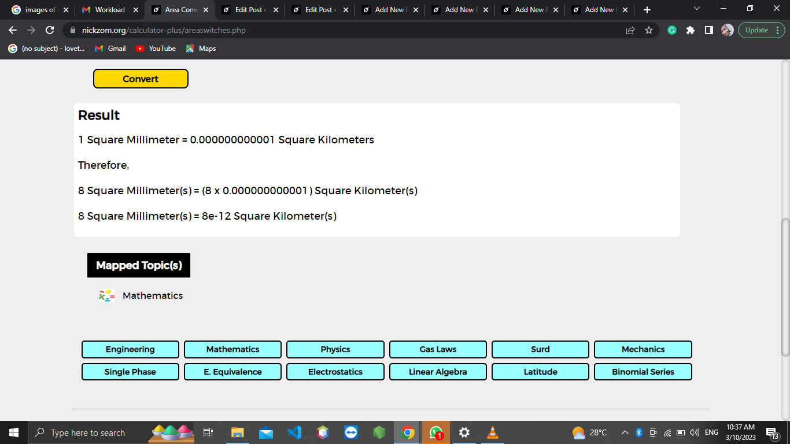Share this page icon

(630, 30)
